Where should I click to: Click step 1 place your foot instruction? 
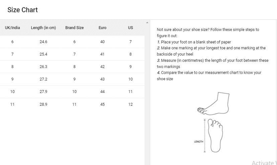point(194,42)
